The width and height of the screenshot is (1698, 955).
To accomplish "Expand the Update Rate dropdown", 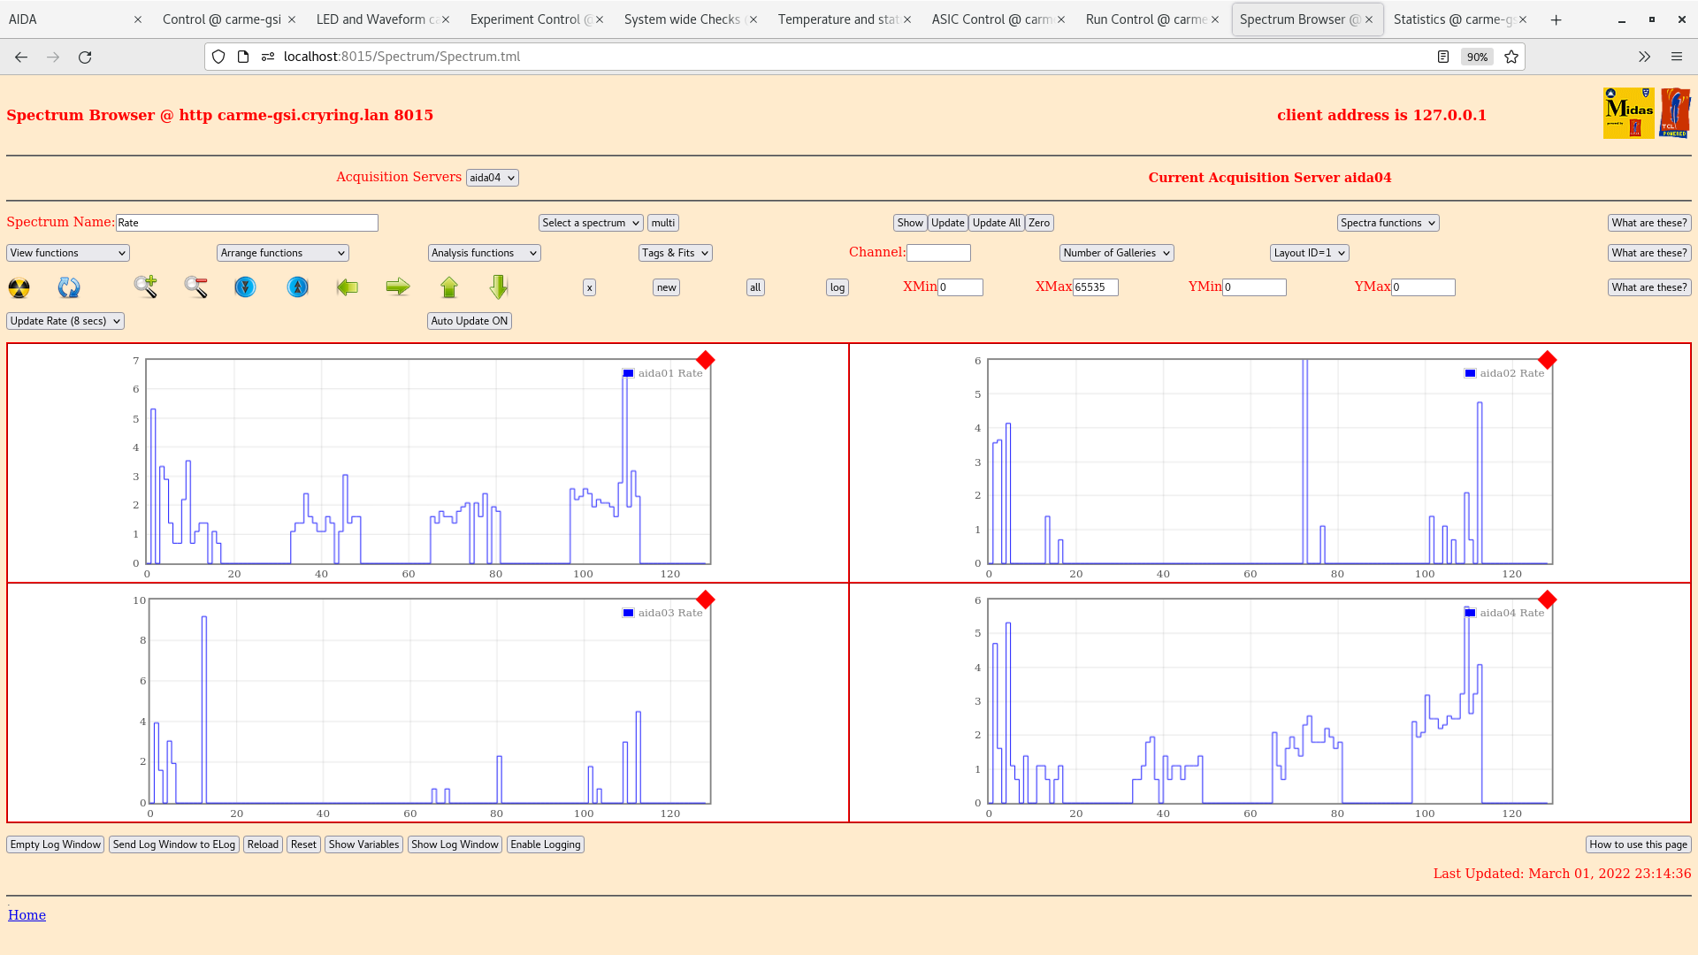I will pyautogui.click(x=65, y=321).
